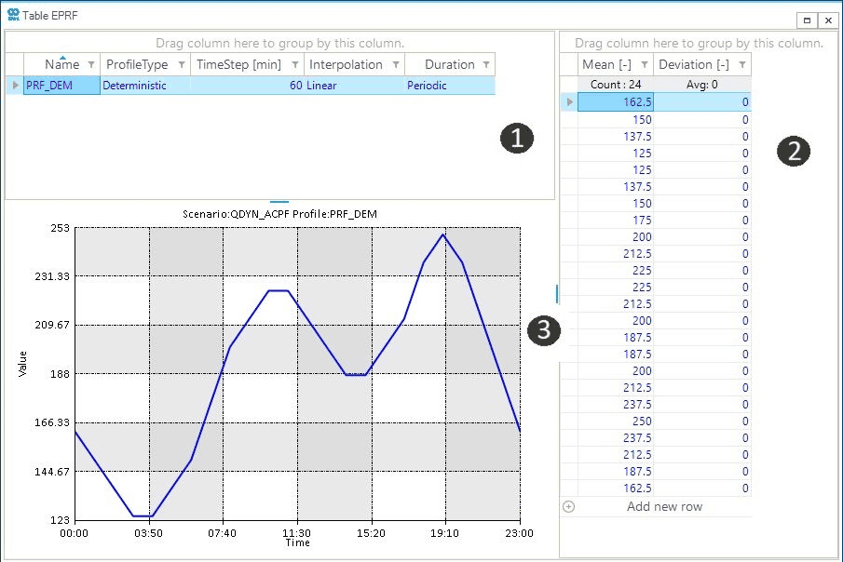
Task: Click the horizontal splitter above the chart
Action: [x=279, y=201]
